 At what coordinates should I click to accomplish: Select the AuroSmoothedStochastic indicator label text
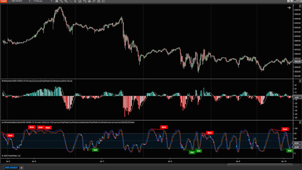click(x=68, y=122)
